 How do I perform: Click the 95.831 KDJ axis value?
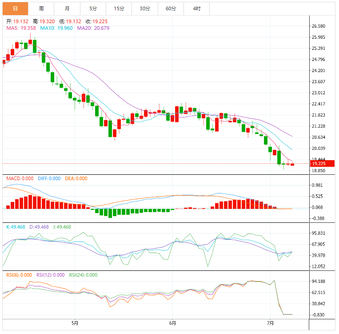[x=319, y=233]
